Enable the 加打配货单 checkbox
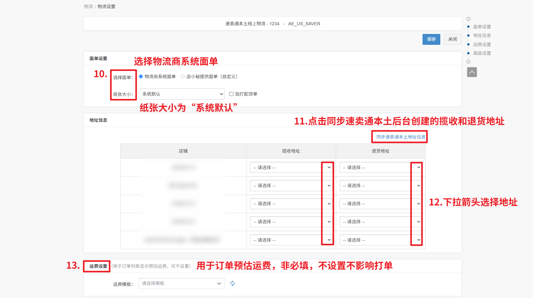The image size is (533, 298). coord(232,94)
